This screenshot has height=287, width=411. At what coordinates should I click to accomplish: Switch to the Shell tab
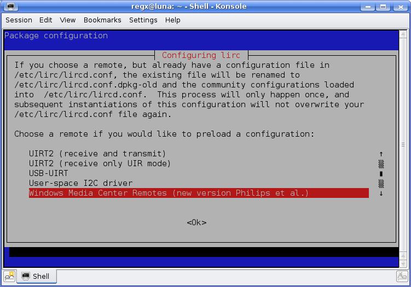tap(37, 276)
